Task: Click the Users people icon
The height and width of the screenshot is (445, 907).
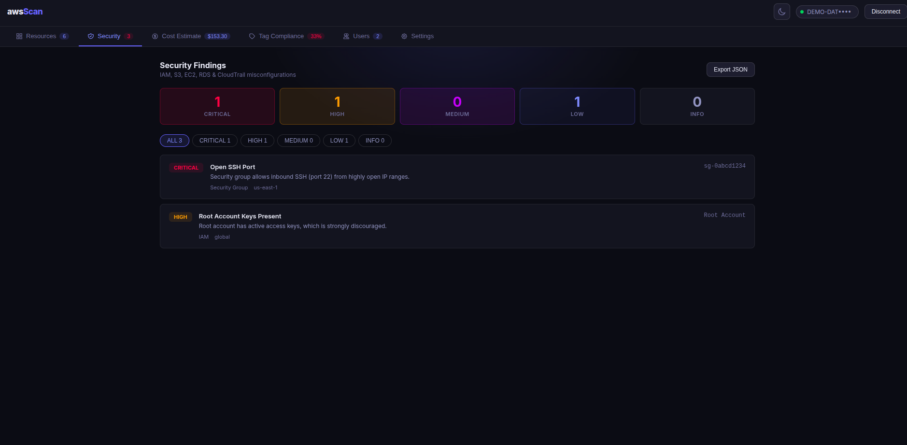Action: (x=346, y=36)
